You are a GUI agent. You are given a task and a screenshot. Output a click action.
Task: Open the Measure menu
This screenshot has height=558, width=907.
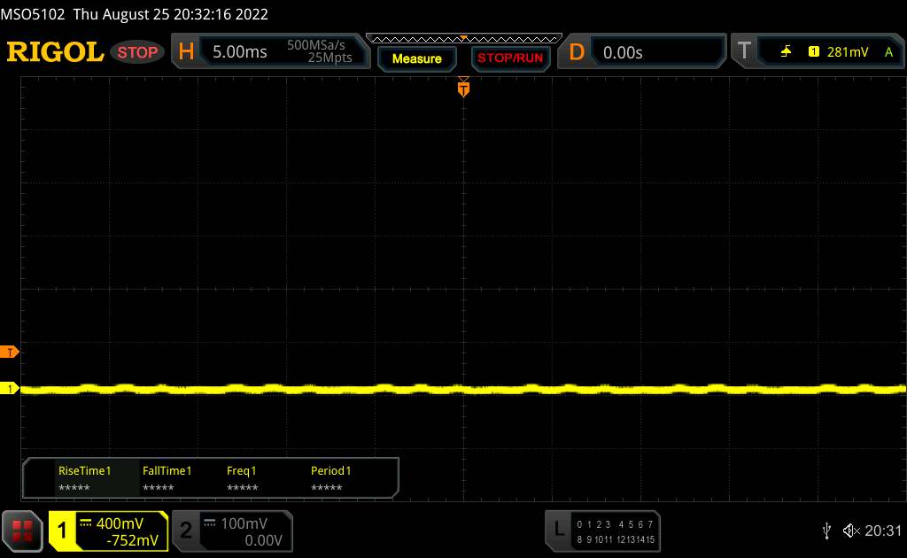click(416, 58)
